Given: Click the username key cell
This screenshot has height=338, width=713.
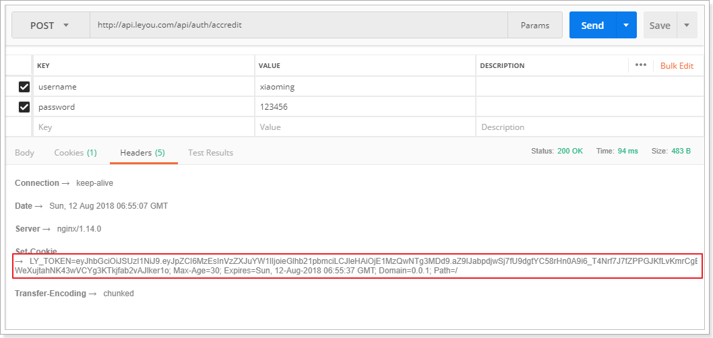Looking at the screenshot, I should tap(144, 86).
